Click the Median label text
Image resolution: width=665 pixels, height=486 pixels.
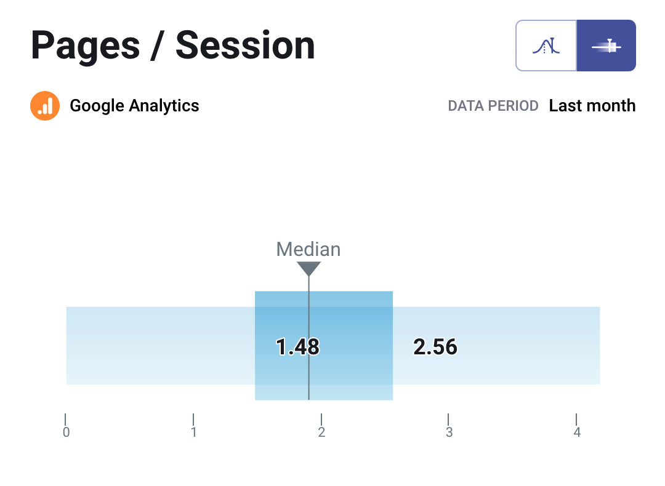pos(308,249)
